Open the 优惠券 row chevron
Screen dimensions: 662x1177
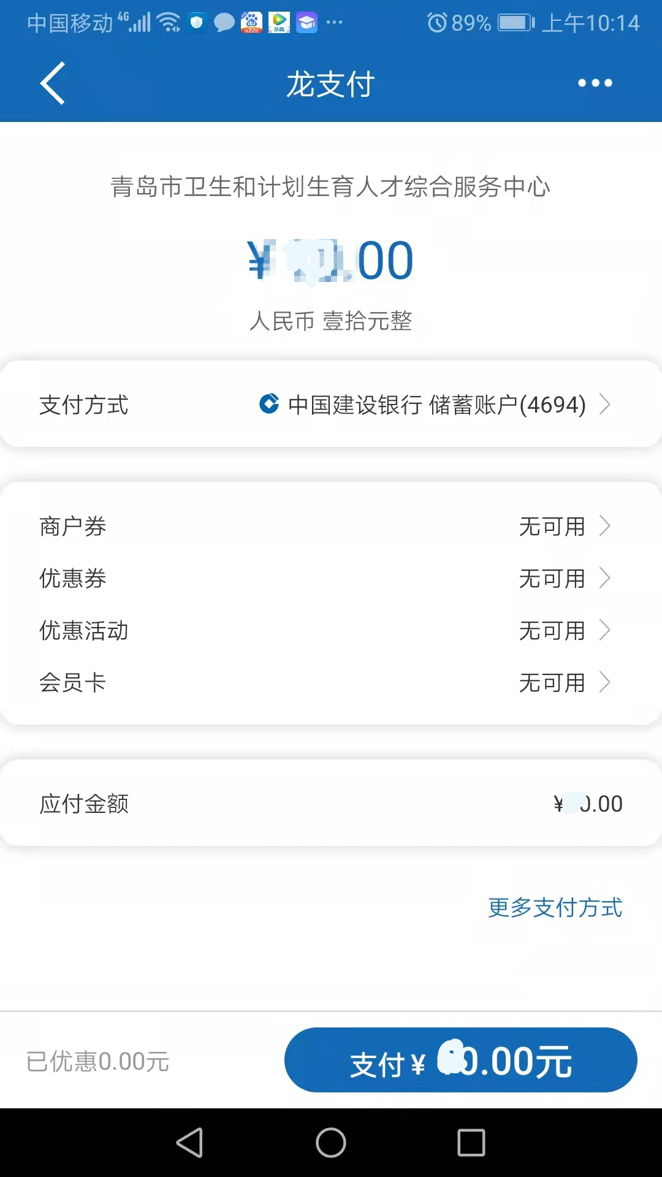click(605, 578)
